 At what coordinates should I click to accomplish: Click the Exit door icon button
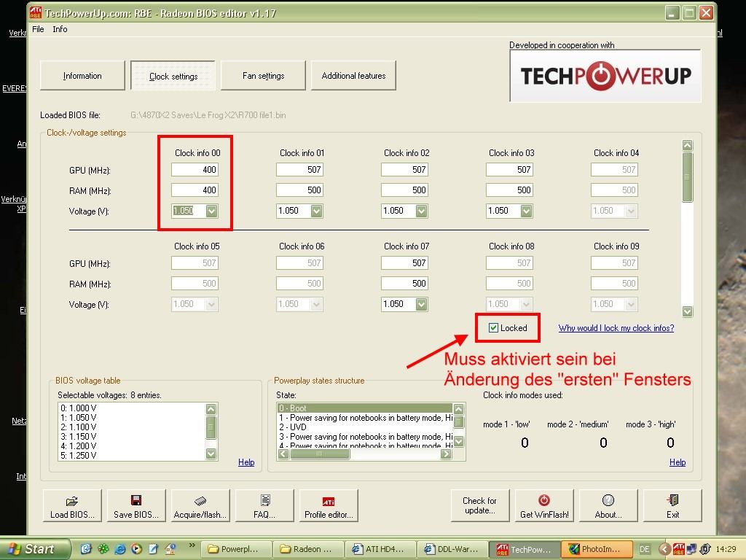coord(672,506)
